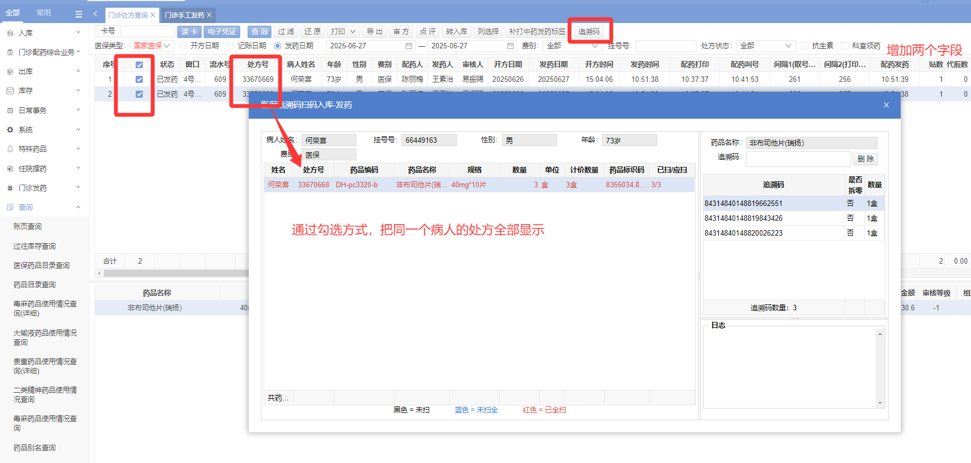The width and height of the screenshot is (971, 463).
Task: Uncheck the checkbox in row 2
Action: click(139, 94)
